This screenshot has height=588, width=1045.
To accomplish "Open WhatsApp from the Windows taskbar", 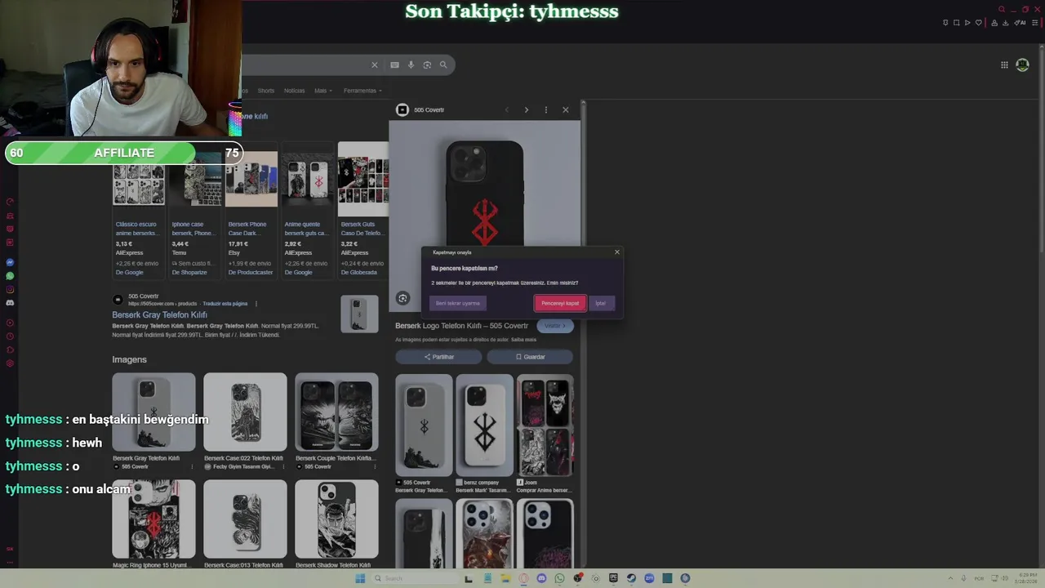I will pos(559,578).
